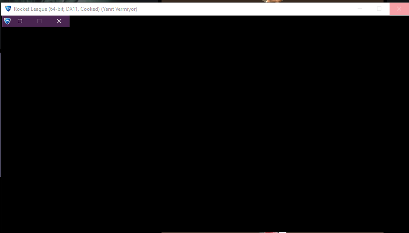Click the X icon in purple inner bar
Screen dimensions: 409x233
coord(59,21)
